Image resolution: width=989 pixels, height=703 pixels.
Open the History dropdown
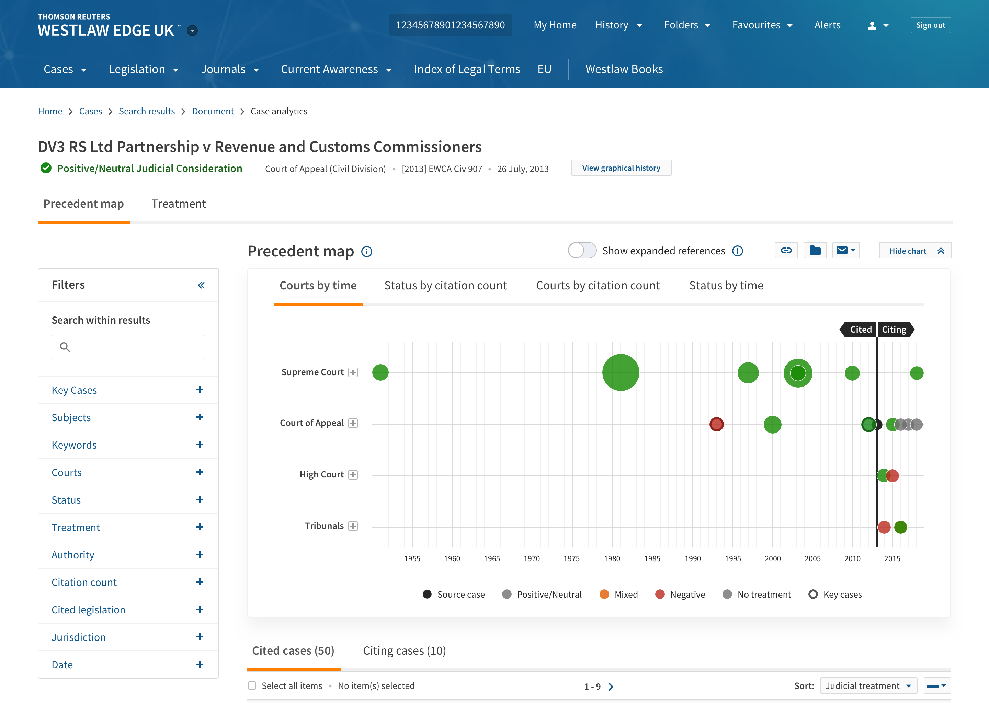pos(618,25)
